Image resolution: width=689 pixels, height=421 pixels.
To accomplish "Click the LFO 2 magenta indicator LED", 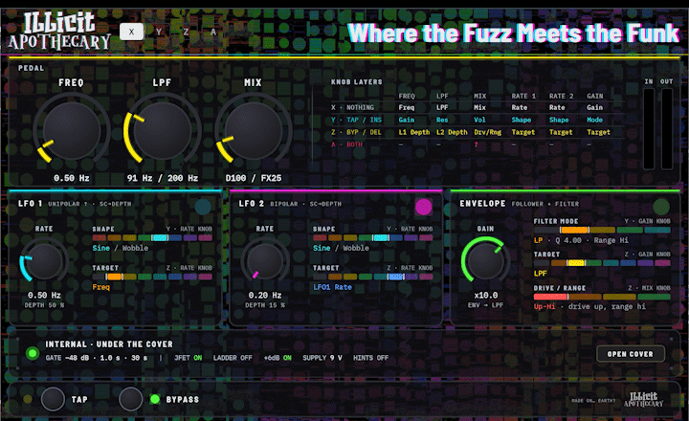I will (x=424, y=207).
